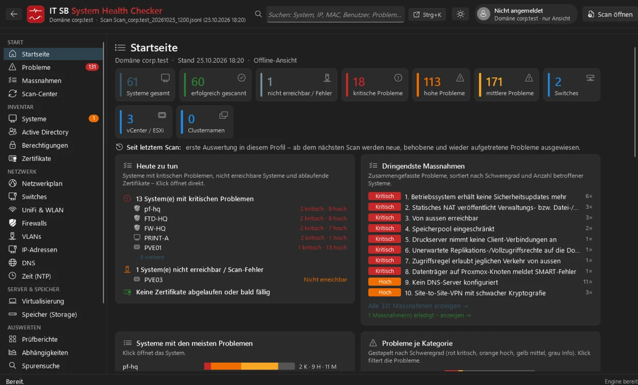Click the user avatar icon
Image resolution: width=638 pixels, height=385 pixels.
click(x=484, y=14)
